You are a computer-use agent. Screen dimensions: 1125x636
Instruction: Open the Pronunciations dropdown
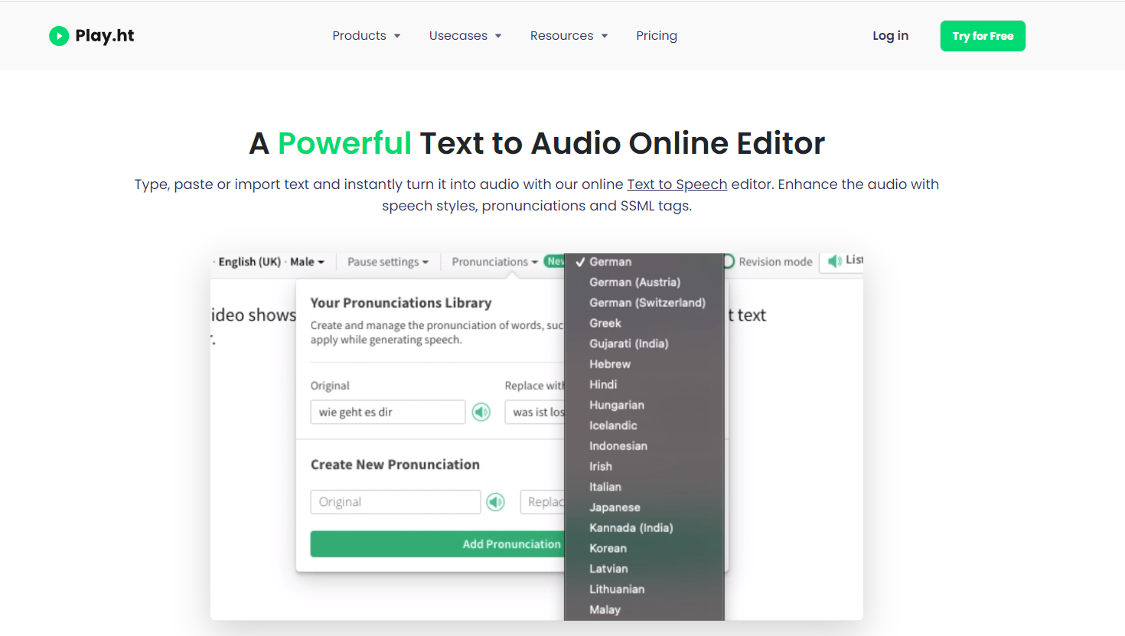(x=494, y=262)
